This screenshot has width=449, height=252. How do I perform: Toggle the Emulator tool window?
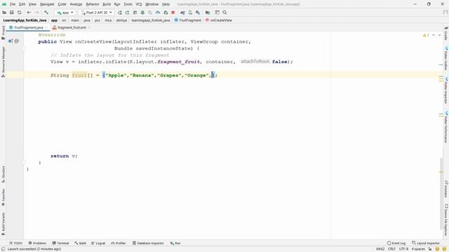click(446, 189)
